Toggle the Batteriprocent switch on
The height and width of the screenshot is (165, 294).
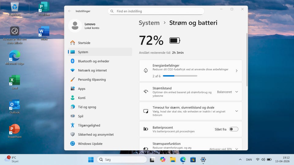pos(234,129)
